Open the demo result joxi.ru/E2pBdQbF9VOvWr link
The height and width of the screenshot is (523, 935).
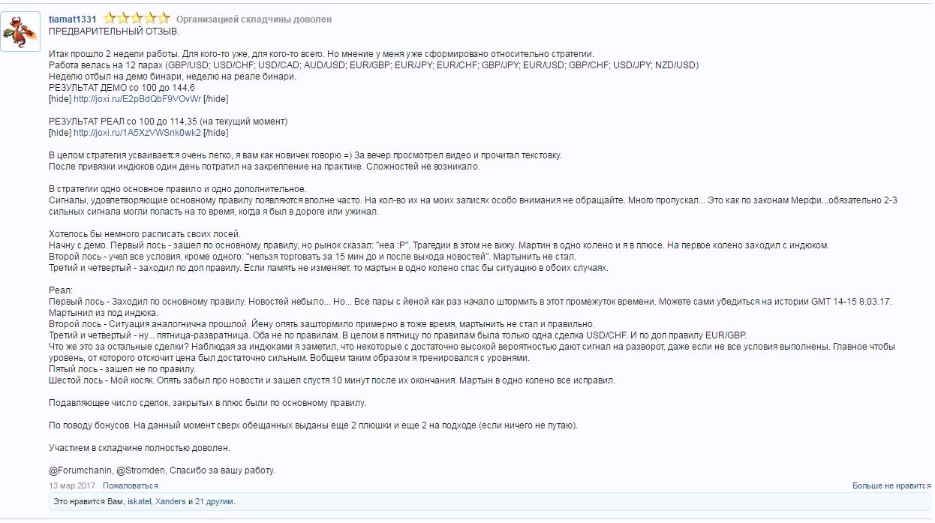point(137,99)
